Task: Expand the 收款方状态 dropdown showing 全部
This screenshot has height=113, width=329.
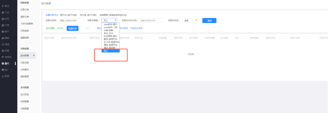Action: [x=190, y=20]
